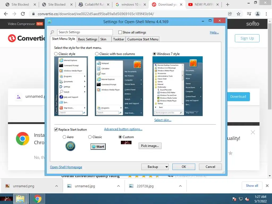Close the Chrome downloads bar

click(x=267, y=186)
